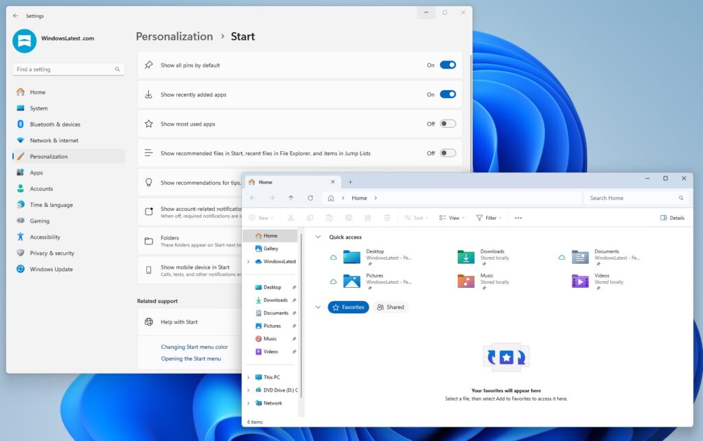This screenshot has height=441, width=703.
Task: Open the Sort dropdown
Action: click(415, 217)
